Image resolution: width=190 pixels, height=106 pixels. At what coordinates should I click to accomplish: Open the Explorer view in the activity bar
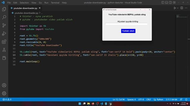(x=4, y=9)
